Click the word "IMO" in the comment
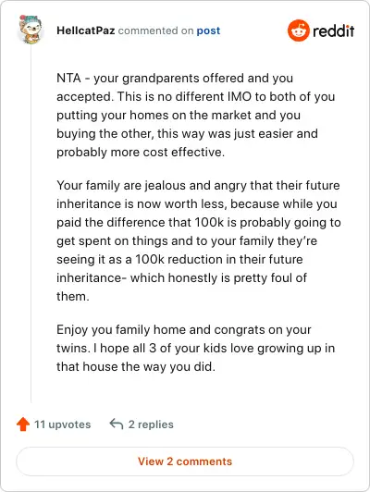This screenshot has width=370, height=492. pyautogui.click(x=240, y=96)
